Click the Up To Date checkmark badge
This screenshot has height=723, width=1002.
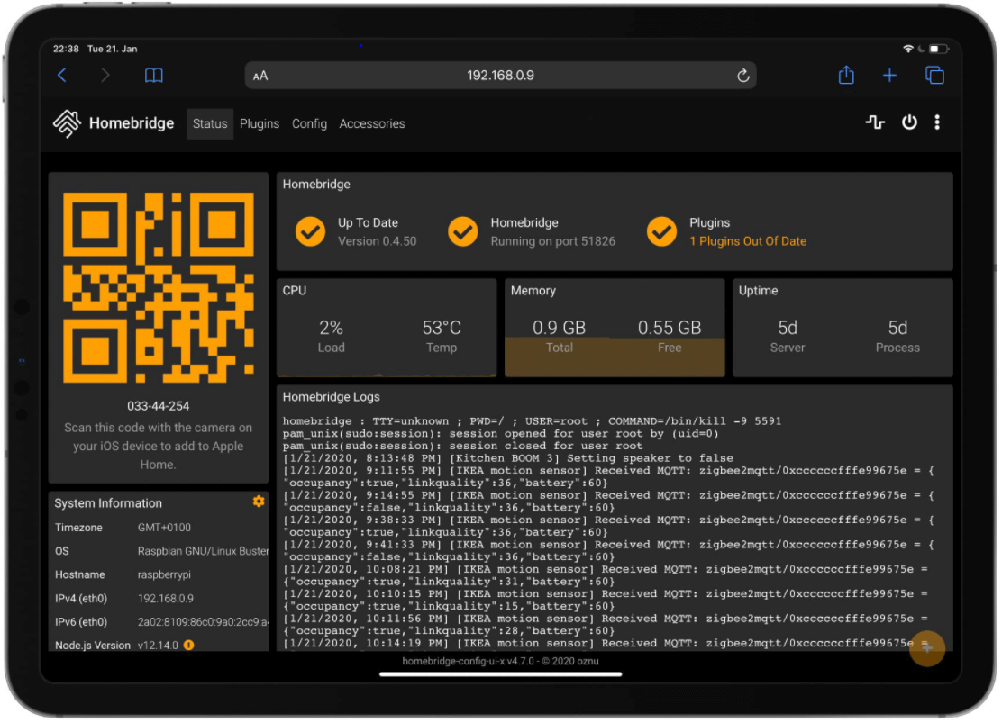click(310, 231)
